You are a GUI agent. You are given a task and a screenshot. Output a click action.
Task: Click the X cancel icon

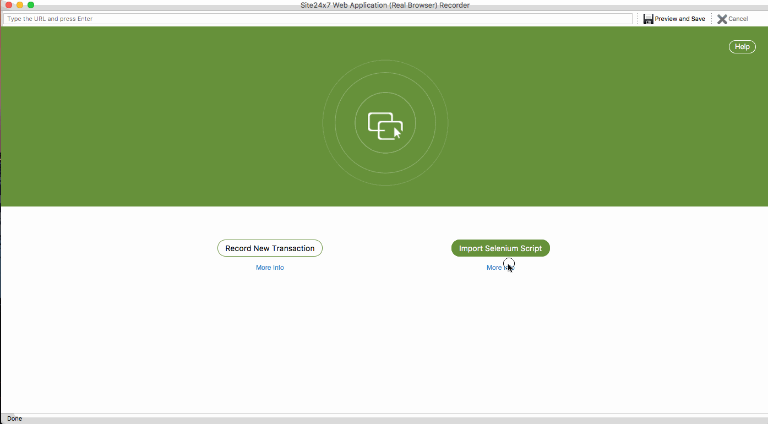click(723, 18)
